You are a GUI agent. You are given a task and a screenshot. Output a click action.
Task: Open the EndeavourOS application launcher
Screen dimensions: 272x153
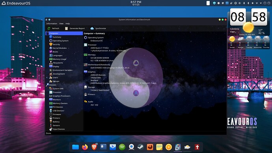pos(16,3)
